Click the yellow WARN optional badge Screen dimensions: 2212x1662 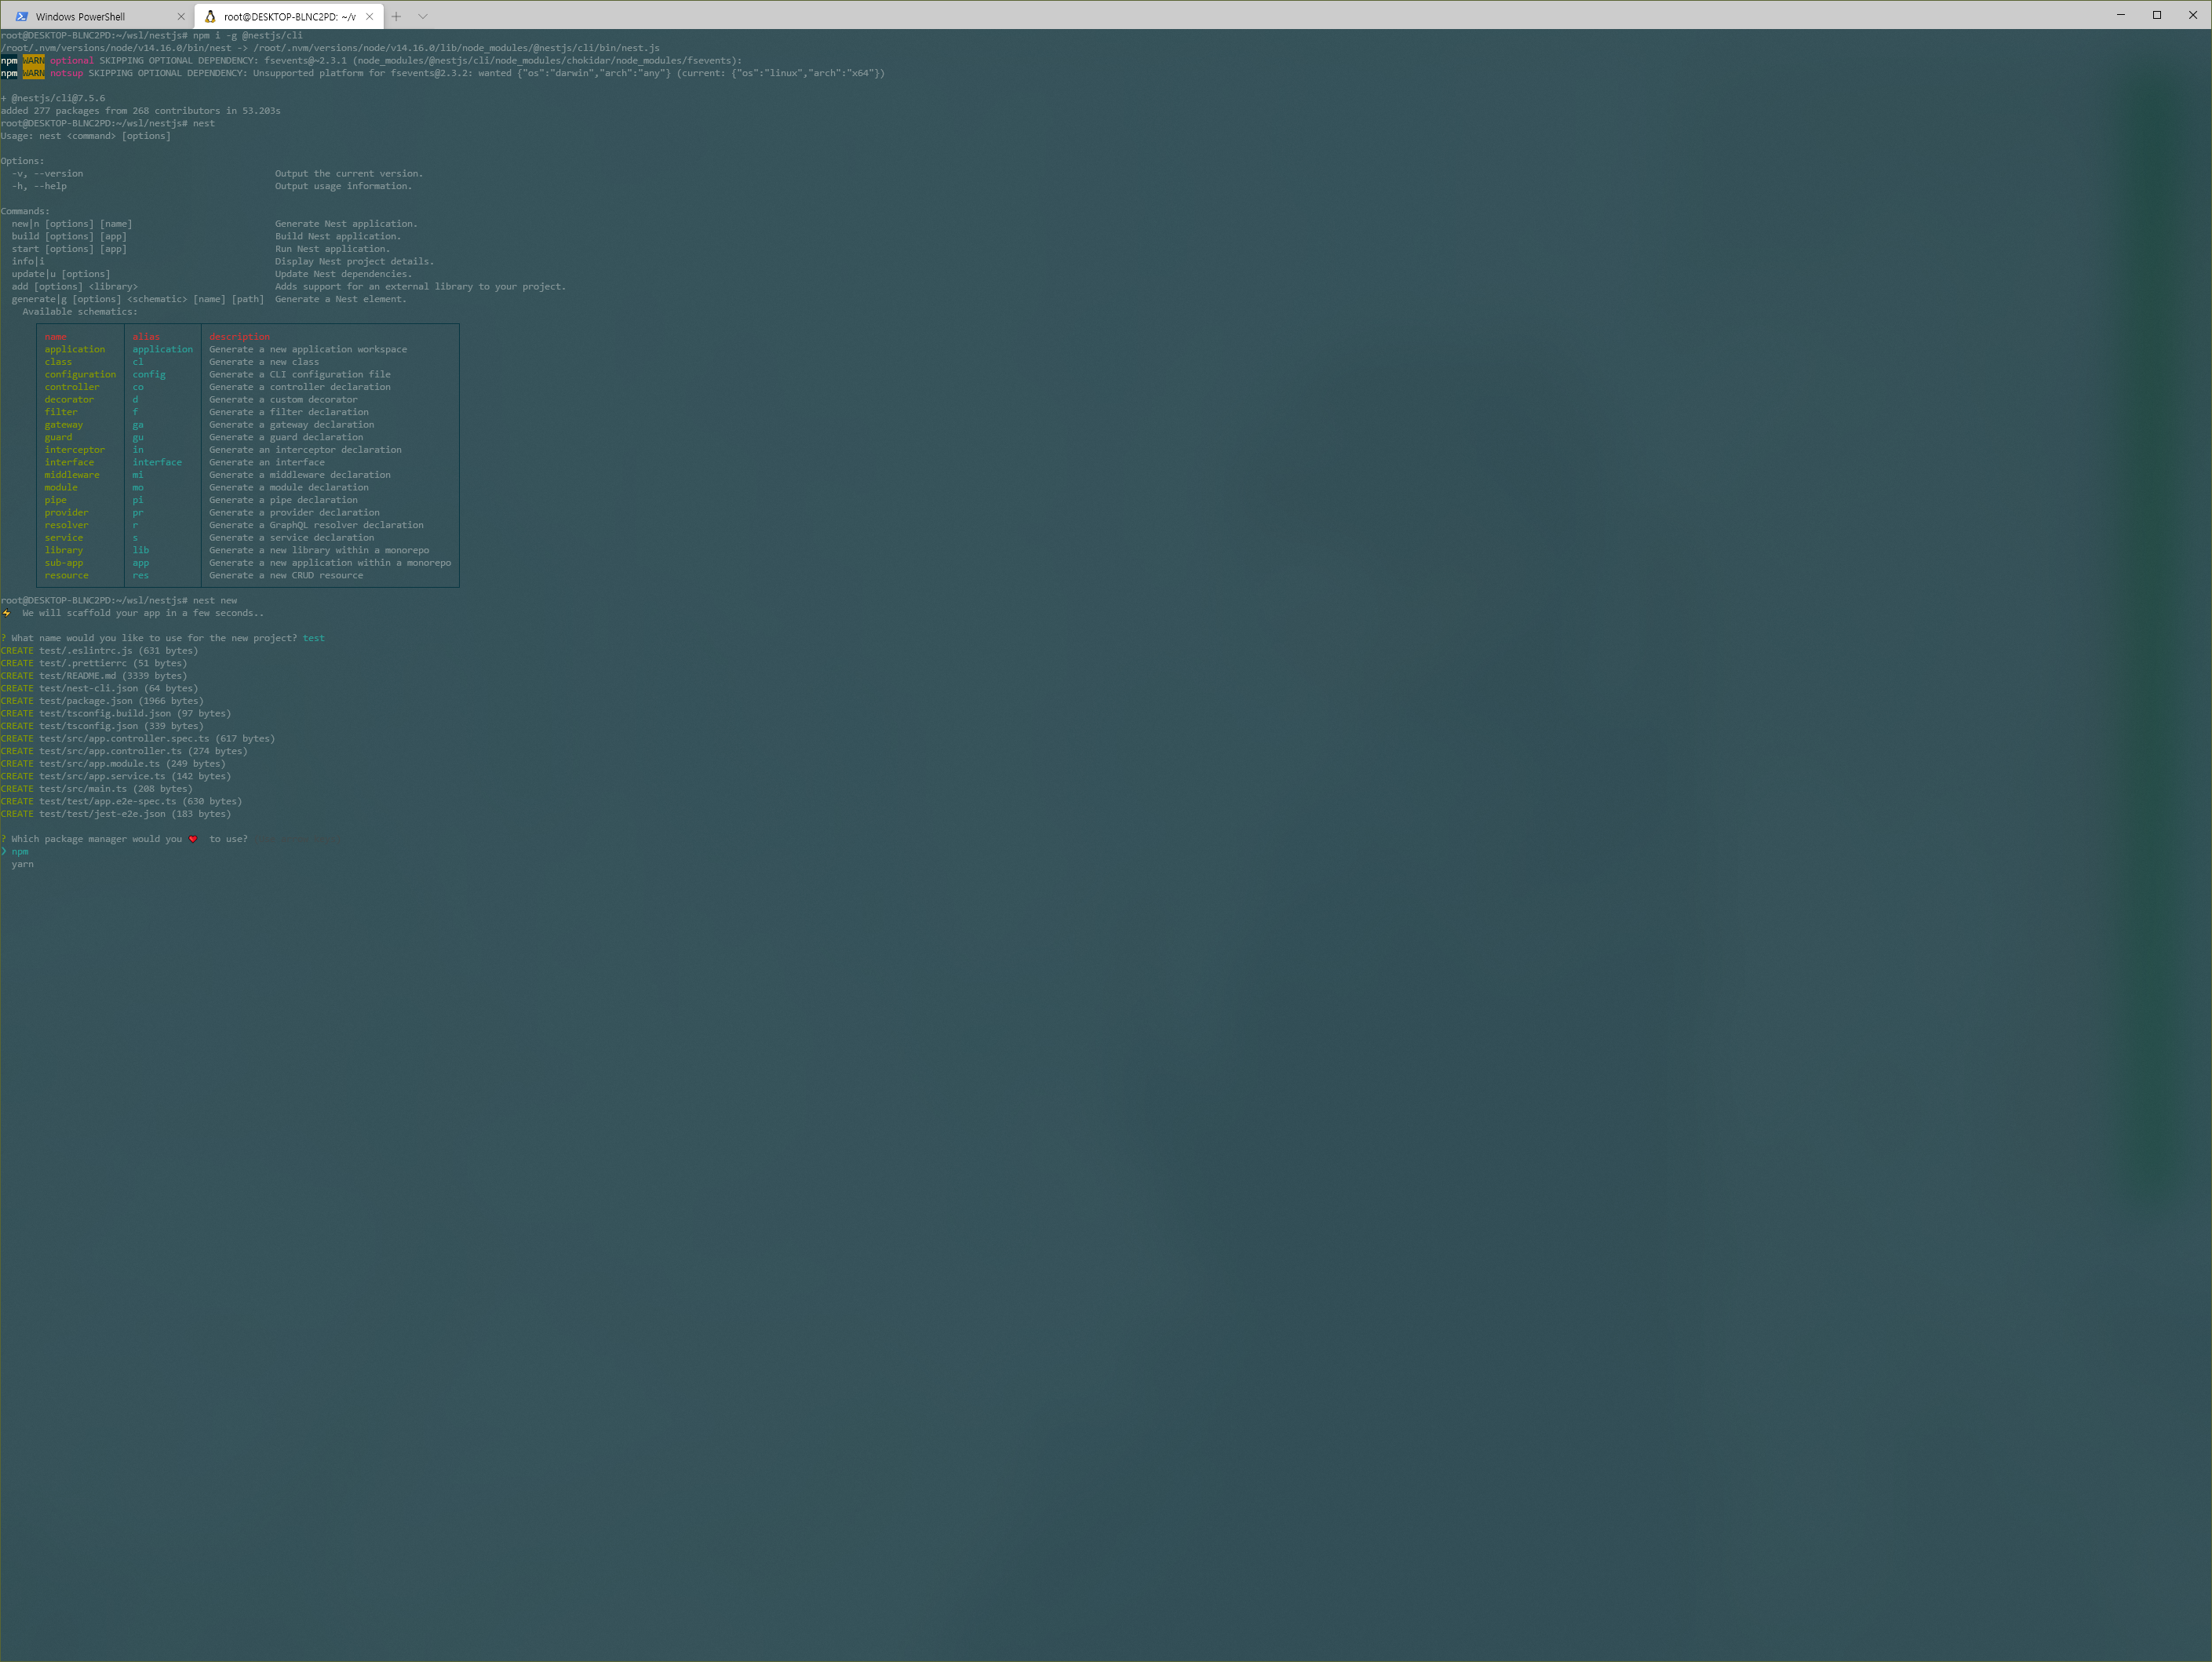[x=34, y=60]
